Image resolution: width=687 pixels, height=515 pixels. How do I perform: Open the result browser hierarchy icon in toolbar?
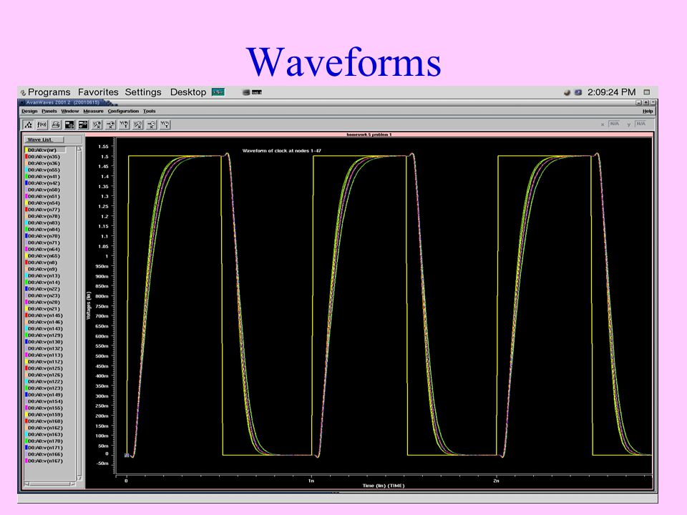click(x=29, y=124)
